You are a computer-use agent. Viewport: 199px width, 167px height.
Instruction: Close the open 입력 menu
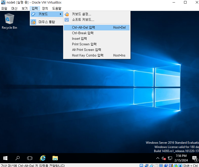(x=35, y=8)
